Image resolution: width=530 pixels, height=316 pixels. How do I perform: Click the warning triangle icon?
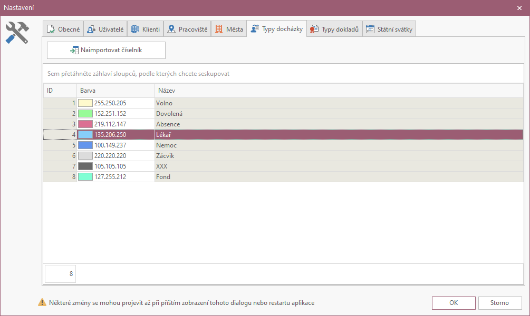pyautogui.click(x=42, y=303)
